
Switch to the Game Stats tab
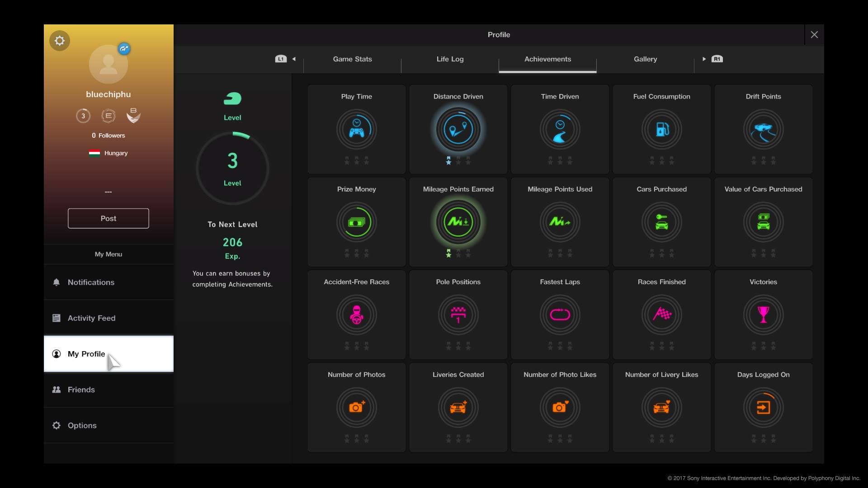click(352, 59)
